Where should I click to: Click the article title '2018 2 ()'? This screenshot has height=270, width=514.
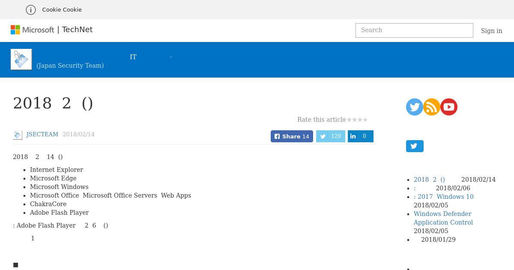(53, 103)
